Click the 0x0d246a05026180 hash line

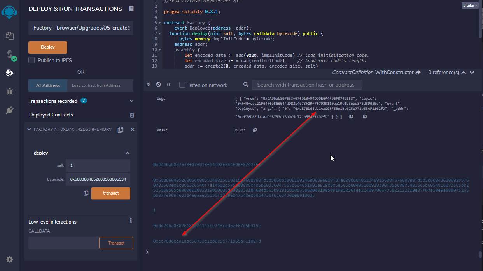tap(207, 226)
